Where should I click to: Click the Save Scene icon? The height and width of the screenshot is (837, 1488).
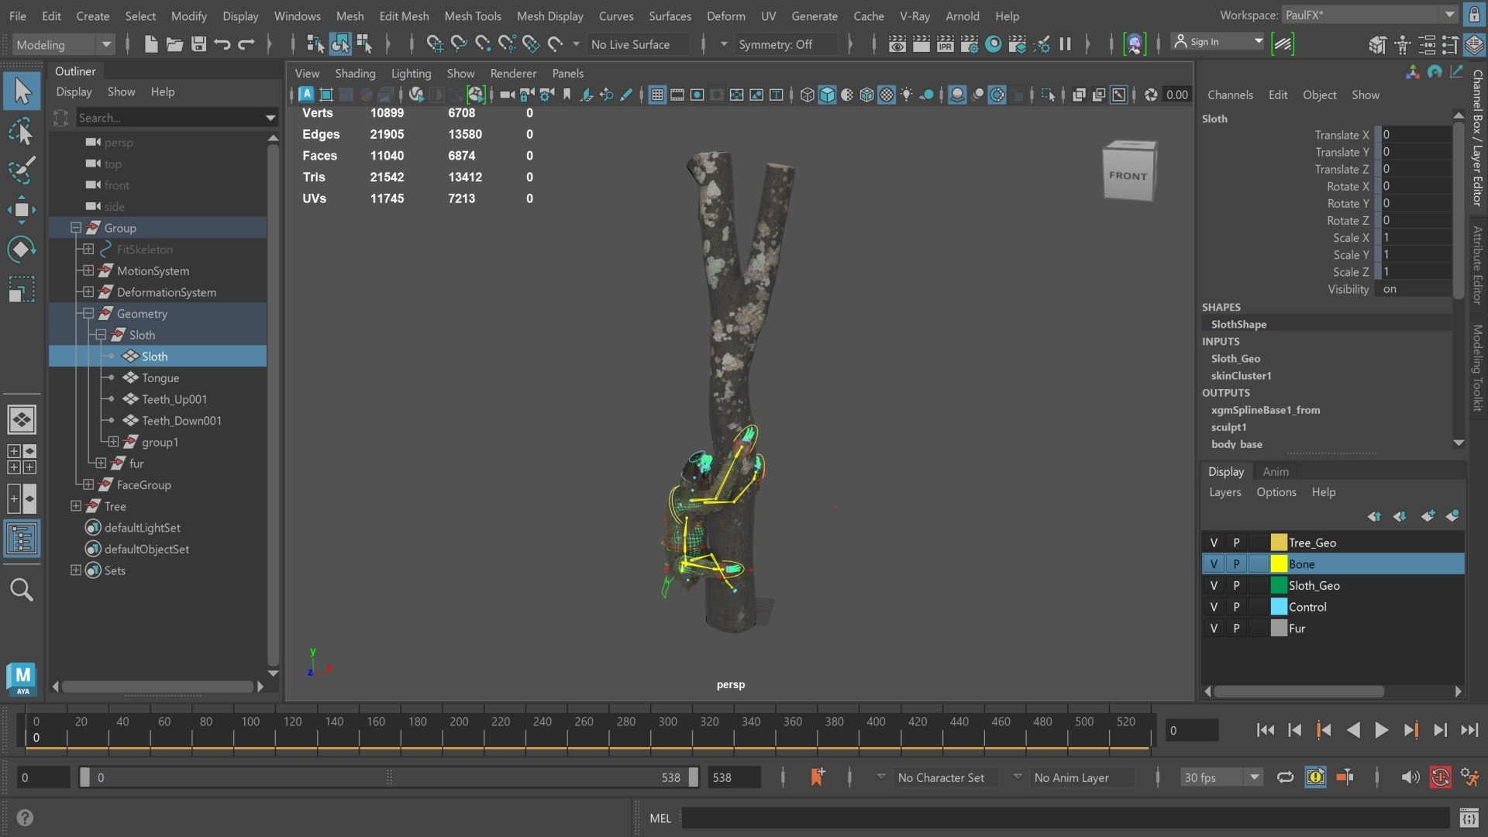pyautogui.click(x=198, y=44)
